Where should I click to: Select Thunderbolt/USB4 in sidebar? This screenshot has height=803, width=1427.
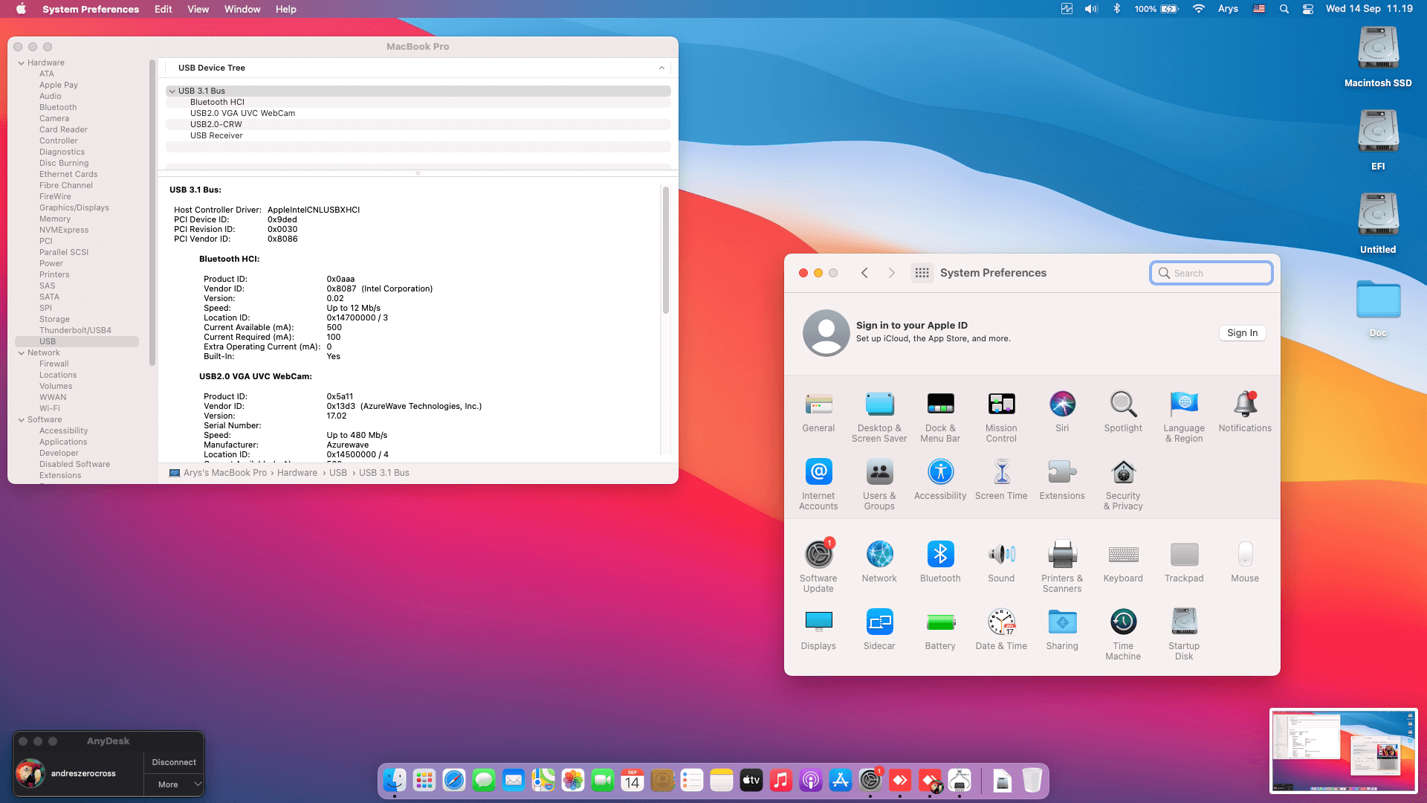click(75, 331)
